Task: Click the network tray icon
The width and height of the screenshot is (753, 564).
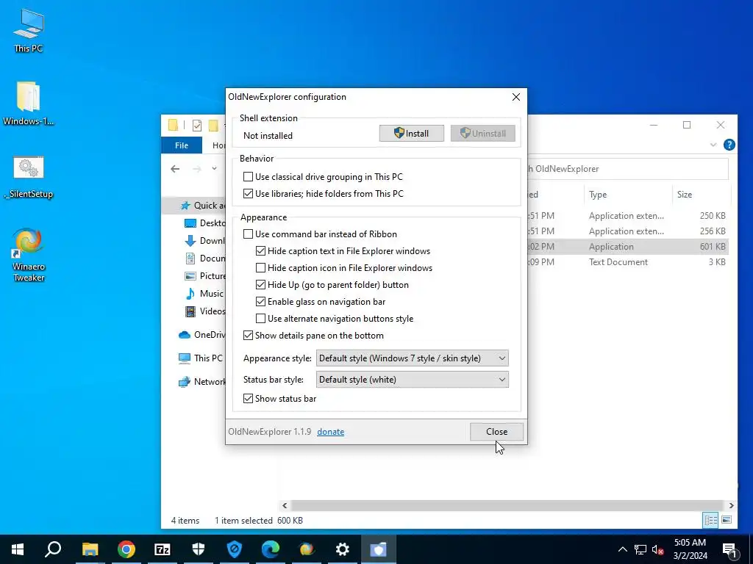Action: (640, 549)
